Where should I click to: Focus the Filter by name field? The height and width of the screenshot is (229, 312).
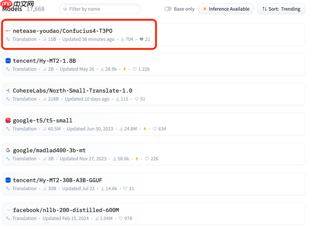(100, 9)
